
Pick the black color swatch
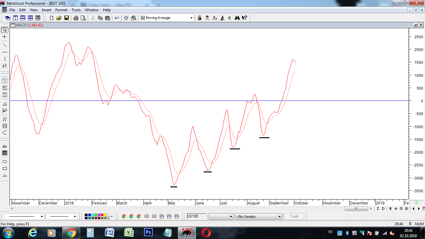(86, 215)
